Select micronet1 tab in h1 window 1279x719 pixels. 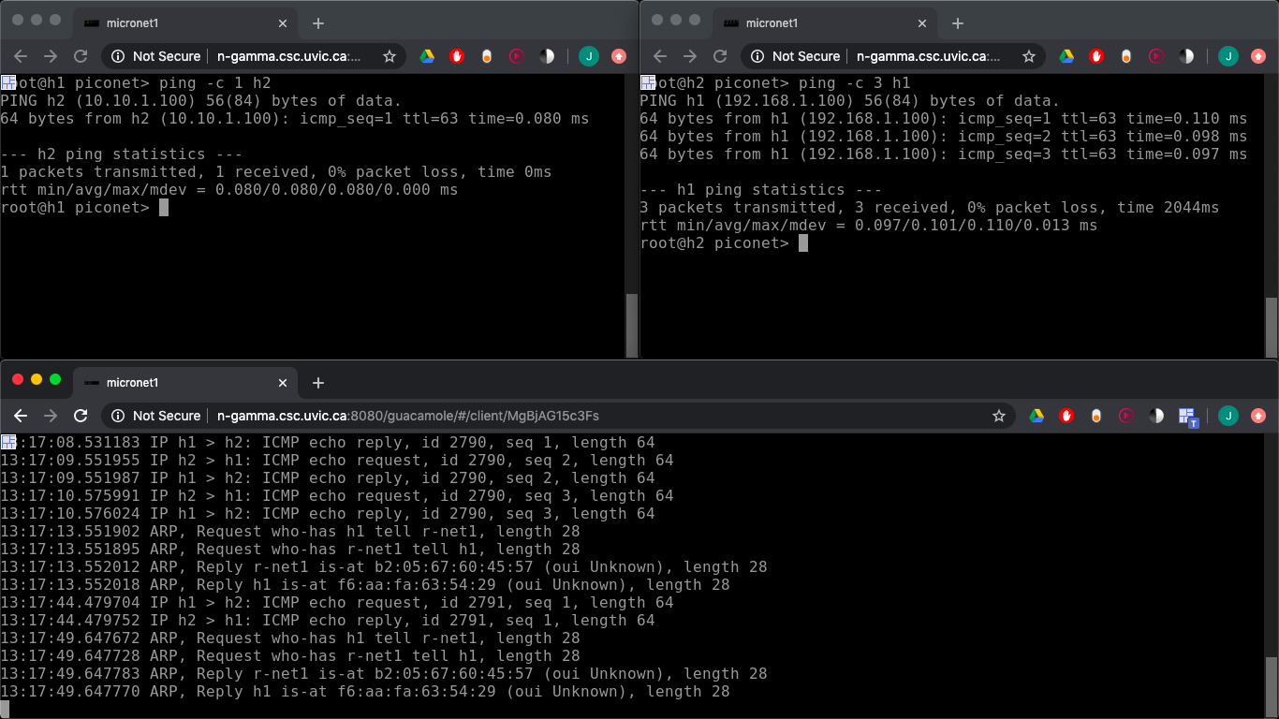(x=184, y=23)
